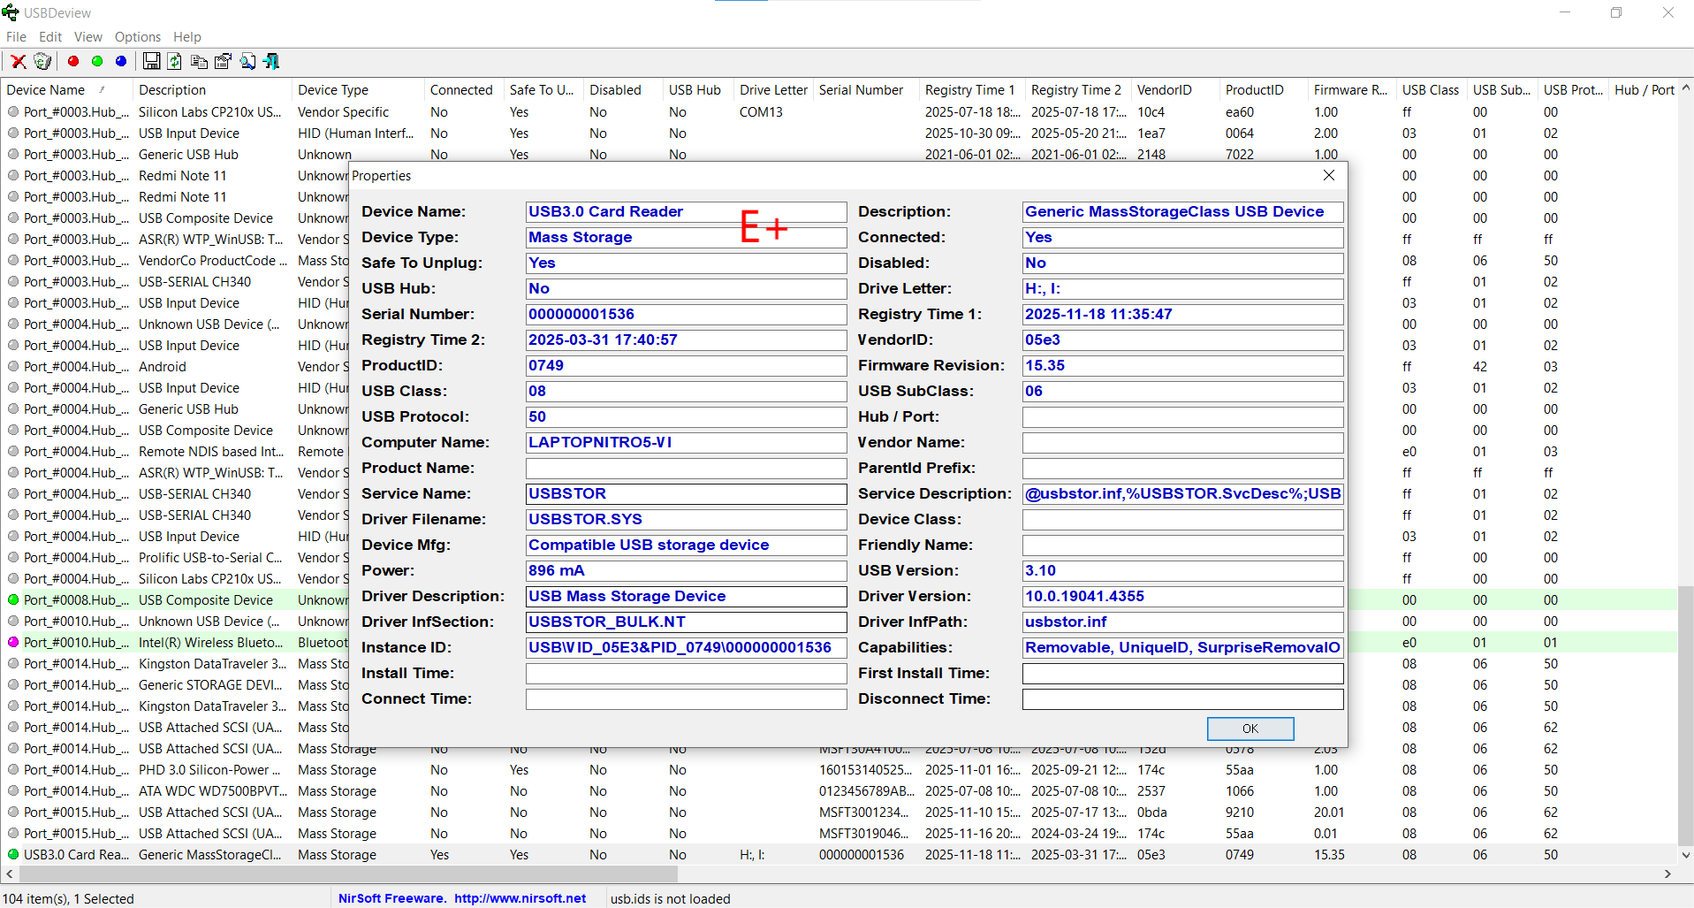Open the nirsoft.net link in status bar
The height and width of the screenshot is (908, 1694).
[x=520, y=898]
